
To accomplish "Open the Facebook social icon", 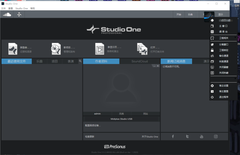I will (173, 136).
